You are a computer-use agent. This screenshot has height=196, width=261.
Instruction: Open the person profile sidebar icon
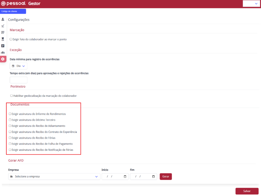(3, 19)
